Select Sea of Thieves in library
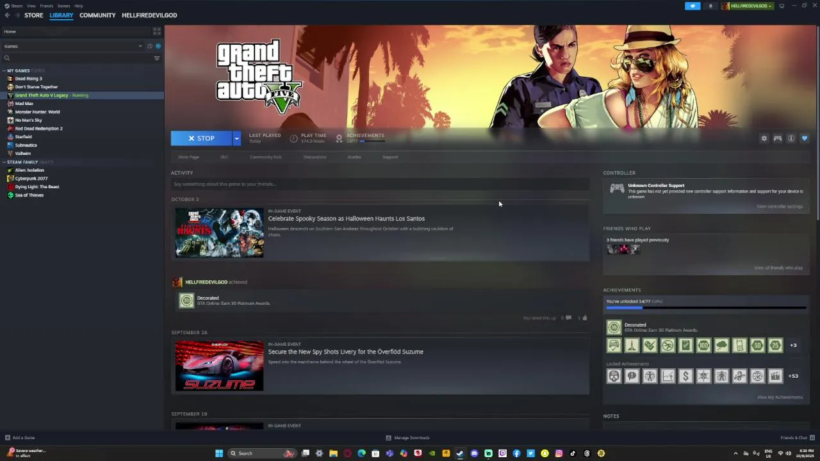820x461 pixels. 29,195
